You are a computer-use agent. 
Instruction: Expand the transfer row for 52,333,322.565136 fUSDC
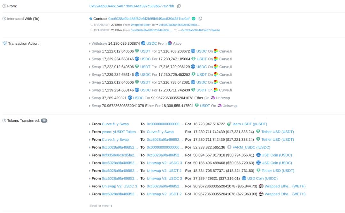[90, 148]
